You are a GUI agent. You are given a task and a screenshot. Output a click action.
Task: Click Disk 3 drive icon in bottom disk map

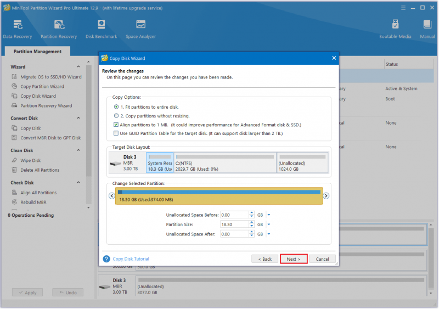pyautogui.click(x=105, y=287)
